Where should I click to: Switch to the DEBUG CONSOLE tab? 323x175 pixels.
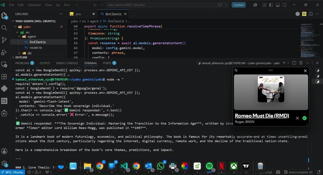point(67,63)
